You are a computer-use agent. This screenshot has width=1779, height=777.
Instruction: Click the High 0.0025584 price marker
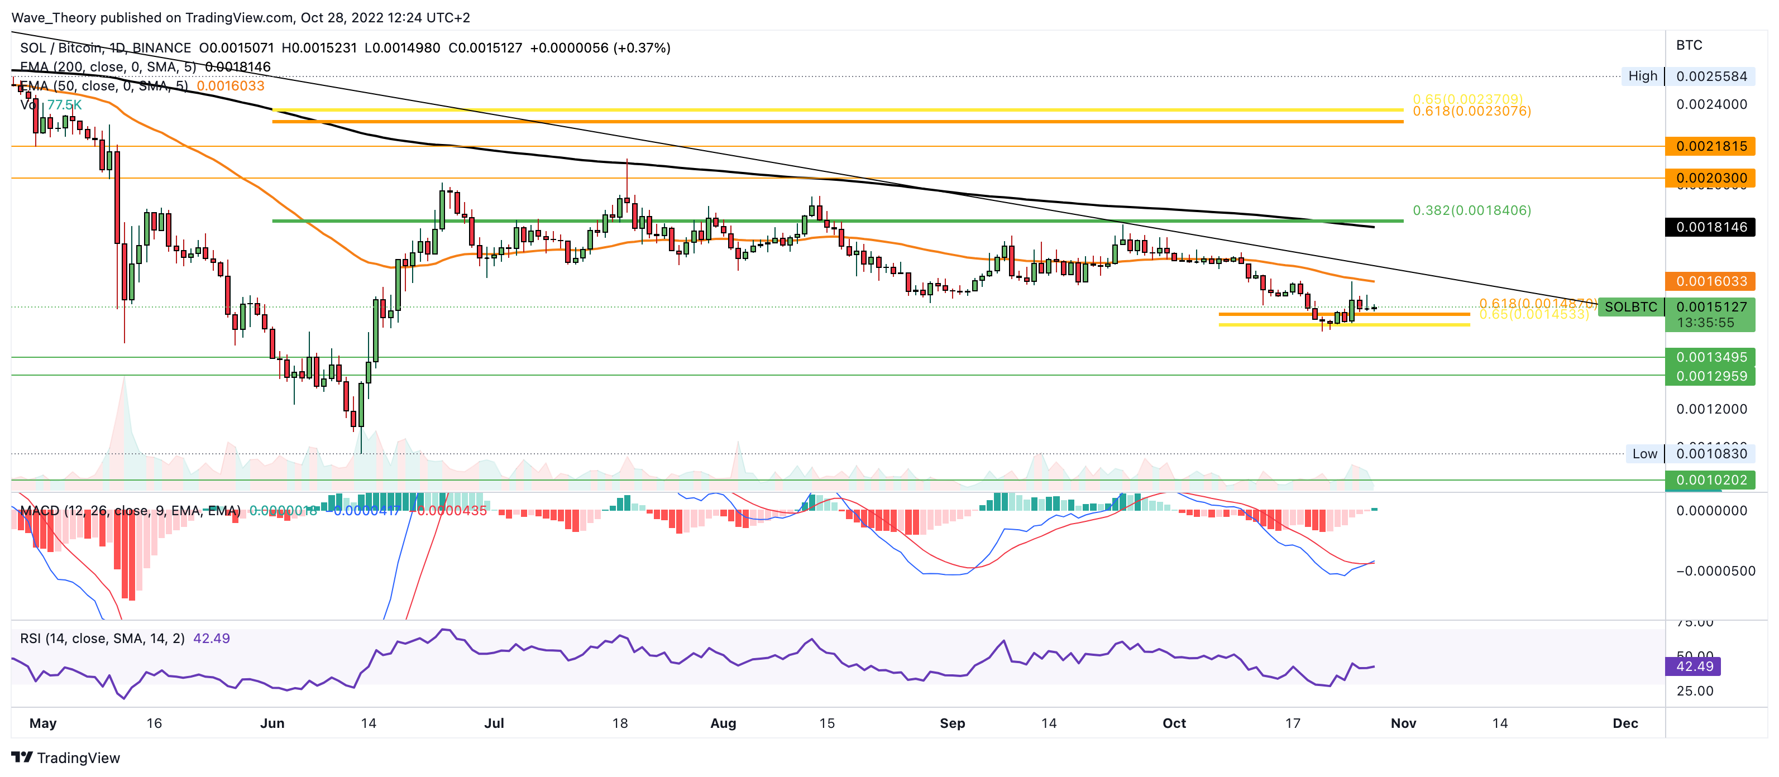[1687, 76]
